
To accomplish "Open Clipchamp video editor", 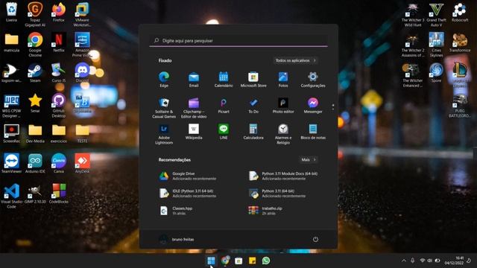I will (x=194, y=108).
